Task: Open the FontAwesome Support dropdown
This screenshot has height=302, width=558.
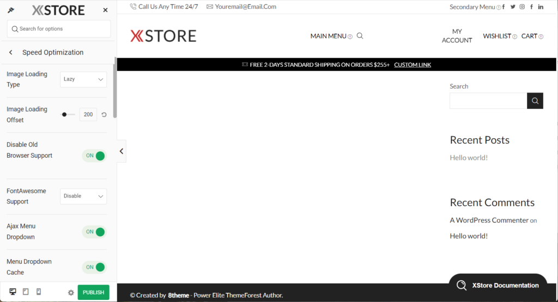Action: pyautogui.click(x=83, y=196)
